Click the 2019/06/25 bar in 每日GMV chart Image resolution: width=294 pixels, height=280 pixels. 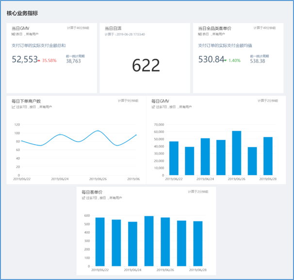tap(221, 158)
